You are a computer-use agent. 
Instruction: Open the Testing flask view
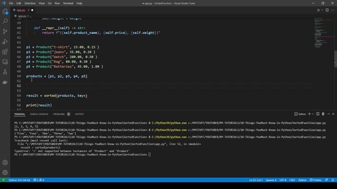point(5,72)
